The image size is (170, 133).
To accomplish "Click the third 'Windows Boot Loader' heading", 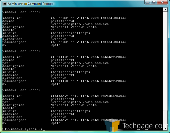I will (21, 90).
